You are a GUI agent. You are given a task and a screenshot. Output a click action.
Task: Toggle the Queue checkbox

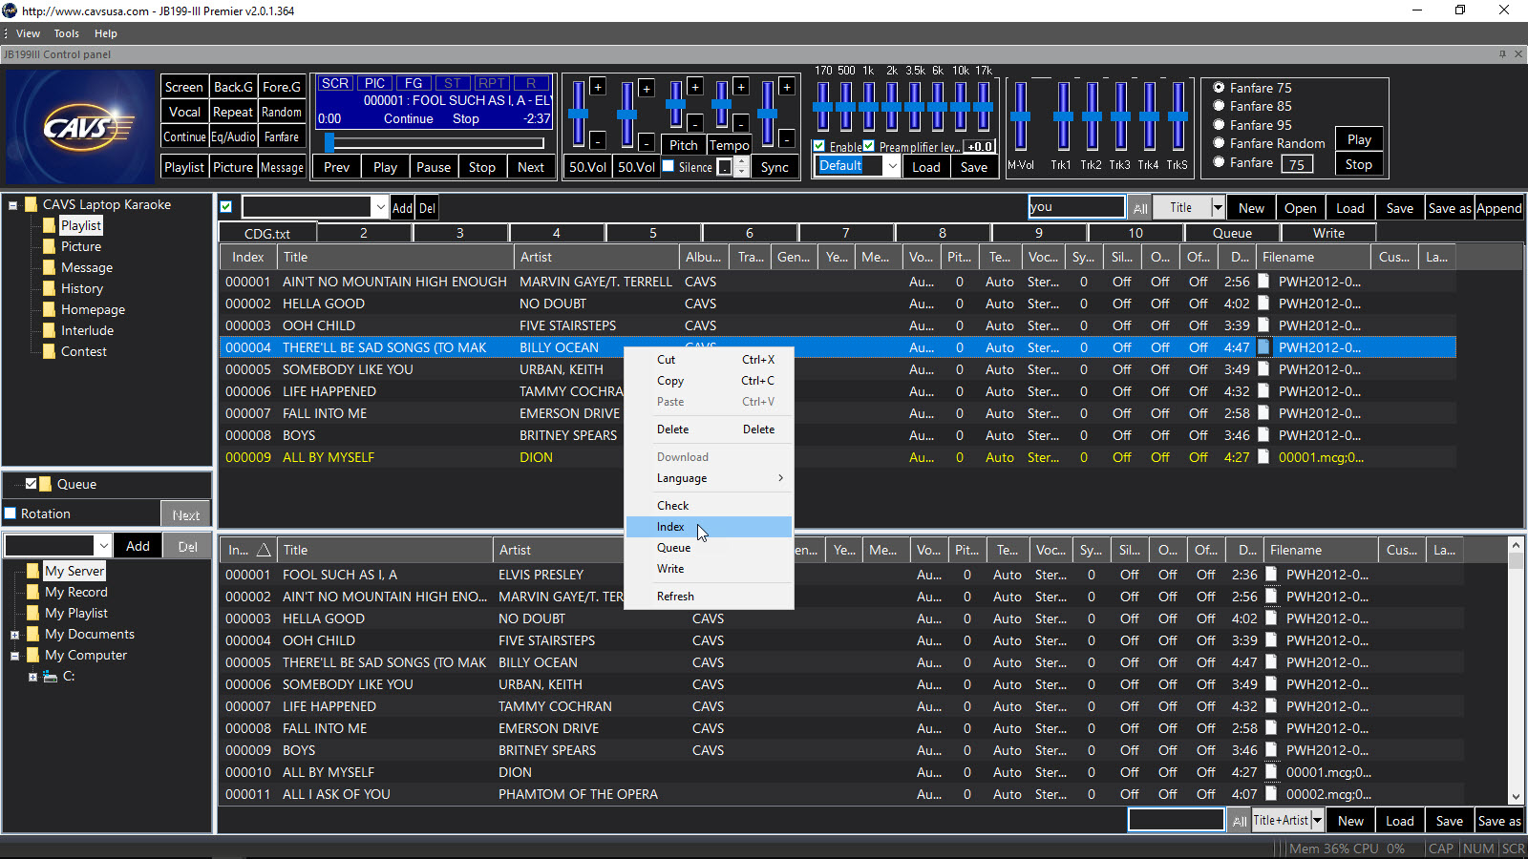coord(32,484)
